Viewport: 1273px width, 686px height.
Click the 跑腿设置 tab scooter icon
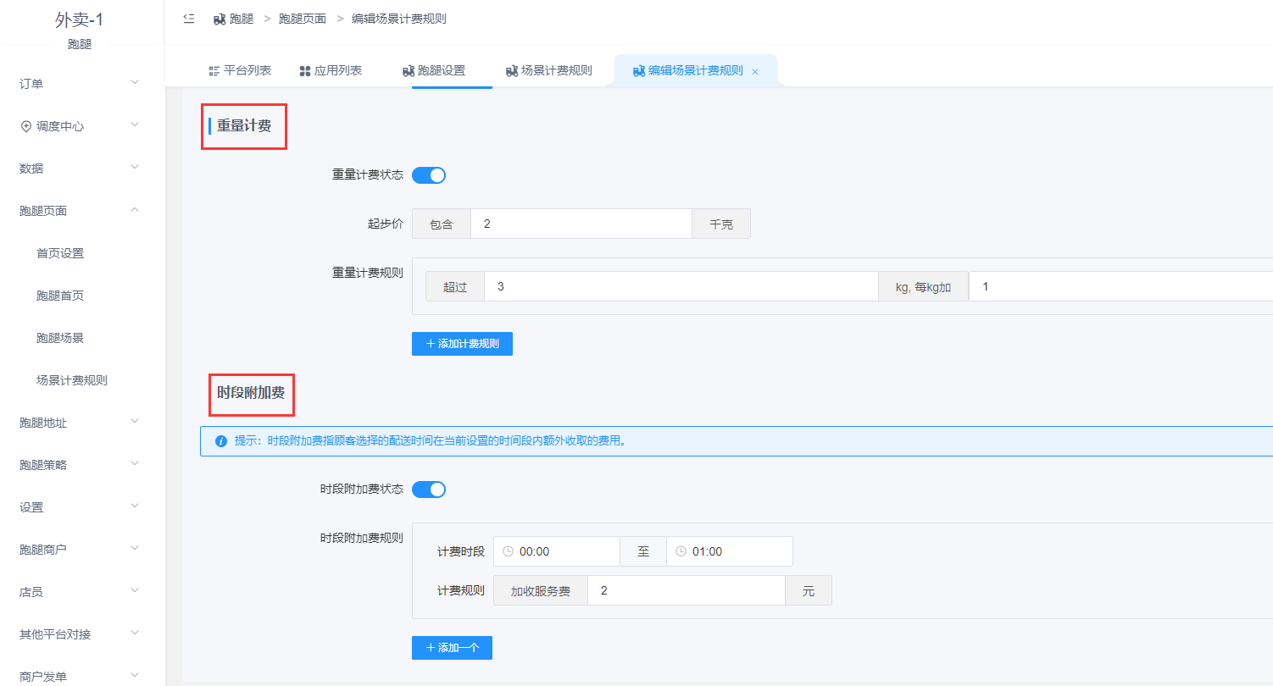click(409, 71)
